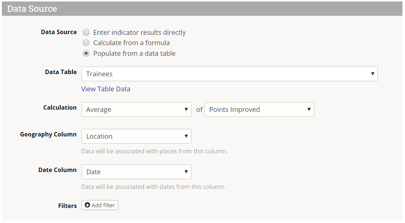
Task: Click the "Populate from a data table" label
Action: pos(134,53)
